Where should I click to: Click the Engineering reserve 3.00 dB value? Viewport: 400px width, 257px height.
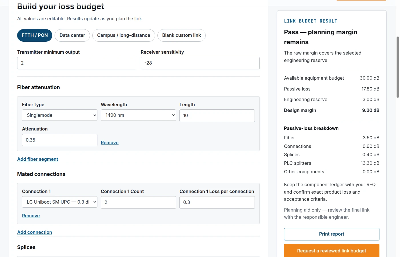point(371,99)
